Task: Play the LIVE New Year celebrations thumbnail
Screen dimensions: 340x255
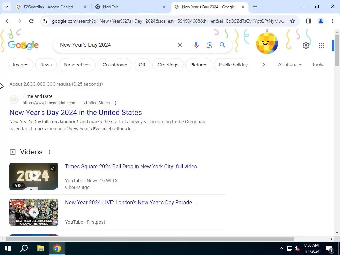Action: [34, 212]
